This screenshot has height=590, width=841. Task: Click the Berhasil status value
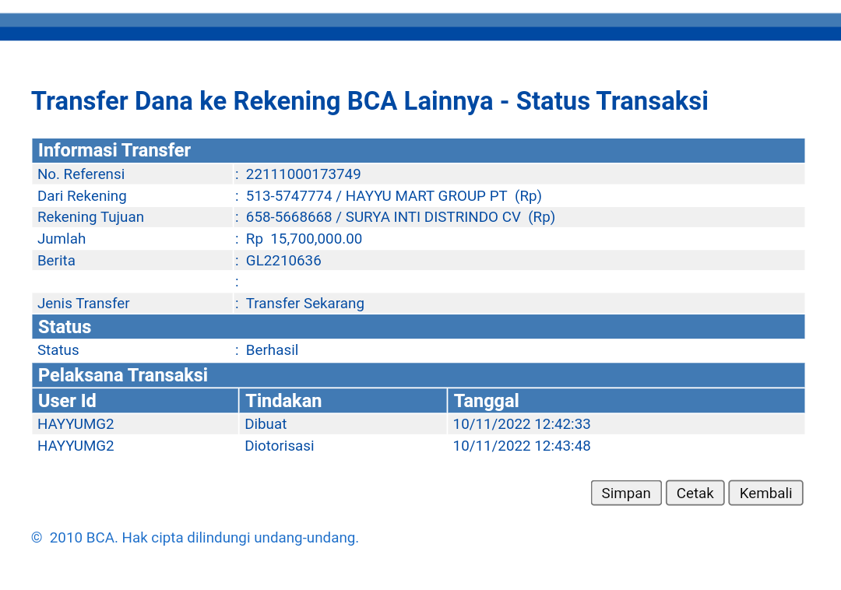272,350
